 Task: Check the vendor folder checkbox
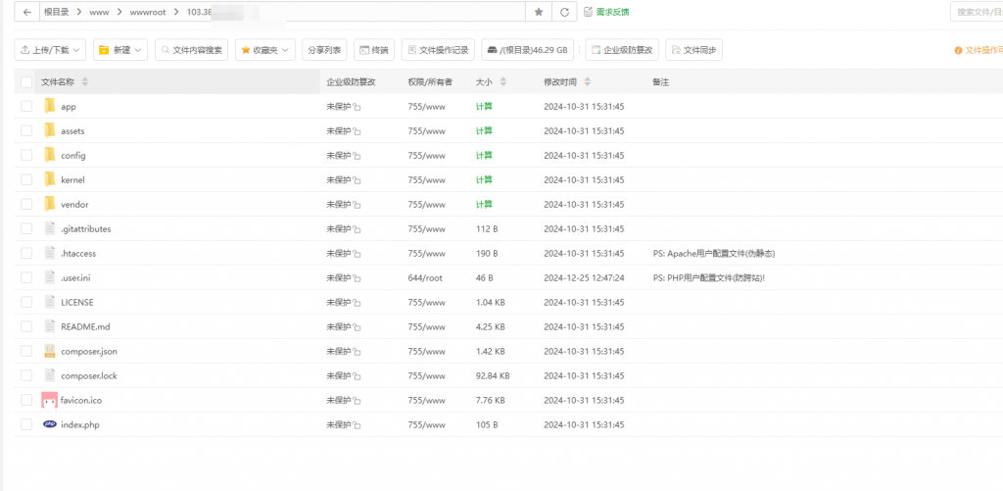click(26, 204)
